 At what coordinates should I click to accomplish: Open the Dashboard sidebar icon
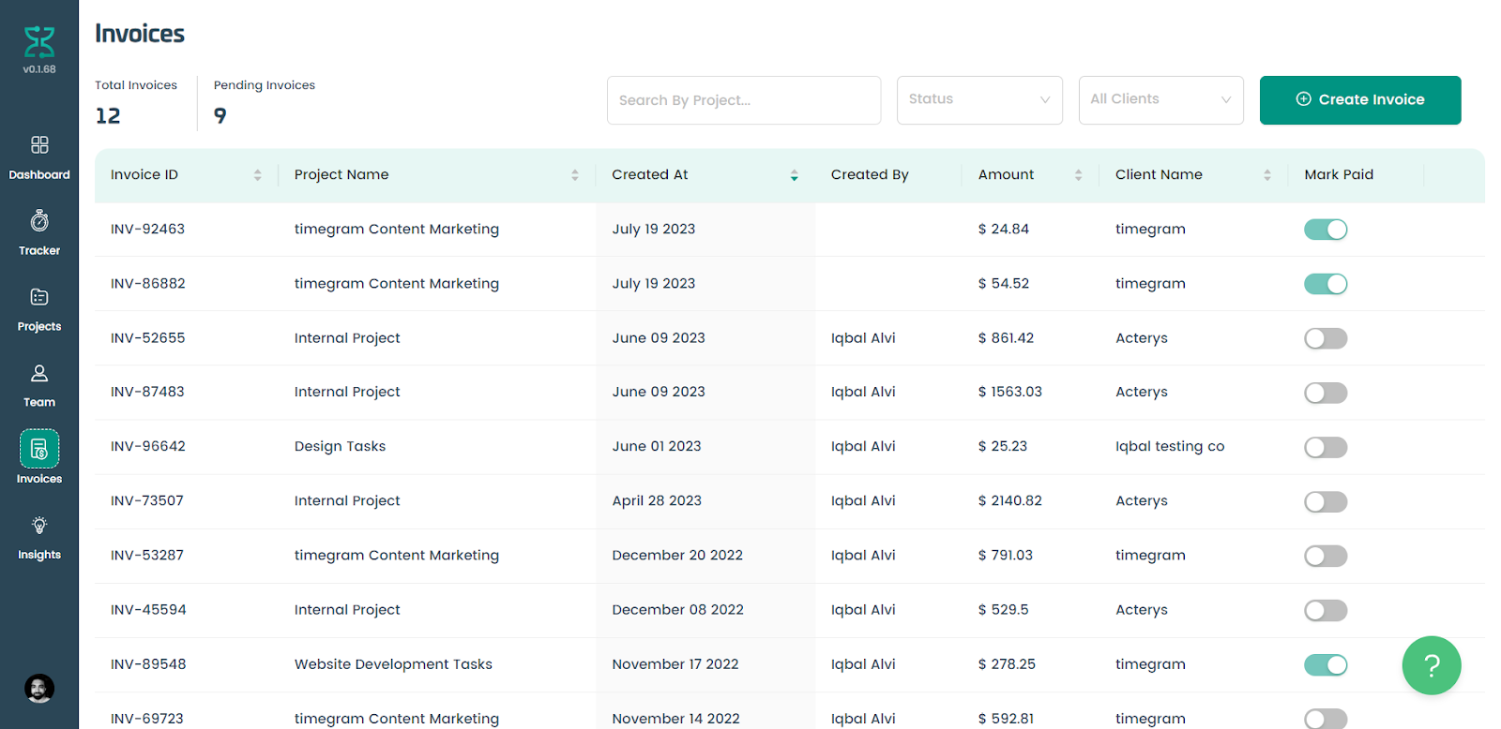point(39,144)
